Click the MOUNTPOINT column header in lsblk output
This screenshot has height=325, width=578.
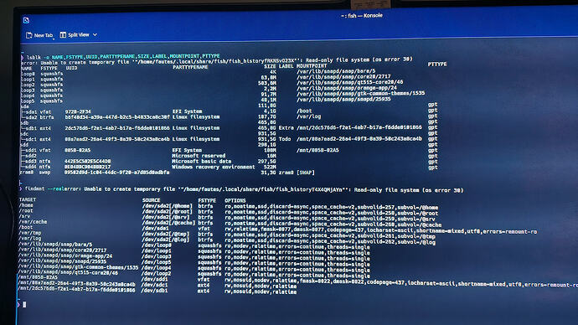coord(312,66)
